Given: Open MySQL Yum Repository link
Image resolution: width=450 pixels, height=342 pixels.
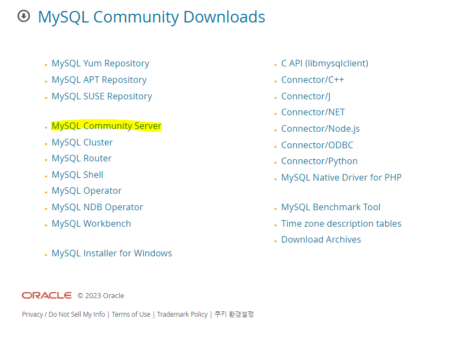Looking at the screenshot, I should pyautogui.click(x=100, y=64).
